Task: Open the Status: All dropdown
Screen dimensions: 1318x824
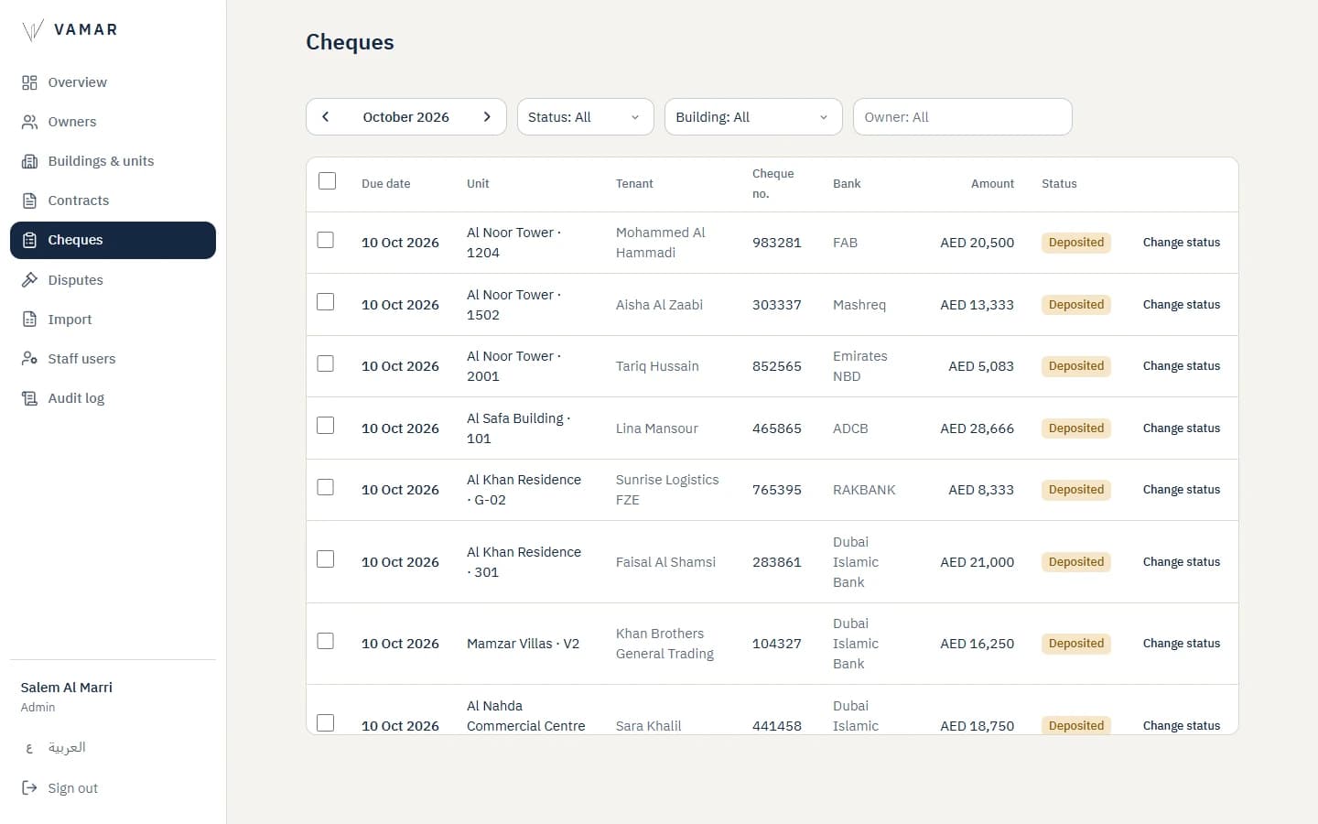Action: coord(586,117)
